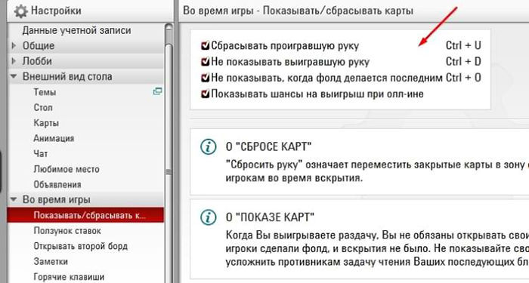Open the Чат settings page
529x283 pixels.
pyautogui.click(x=41, y=154)
